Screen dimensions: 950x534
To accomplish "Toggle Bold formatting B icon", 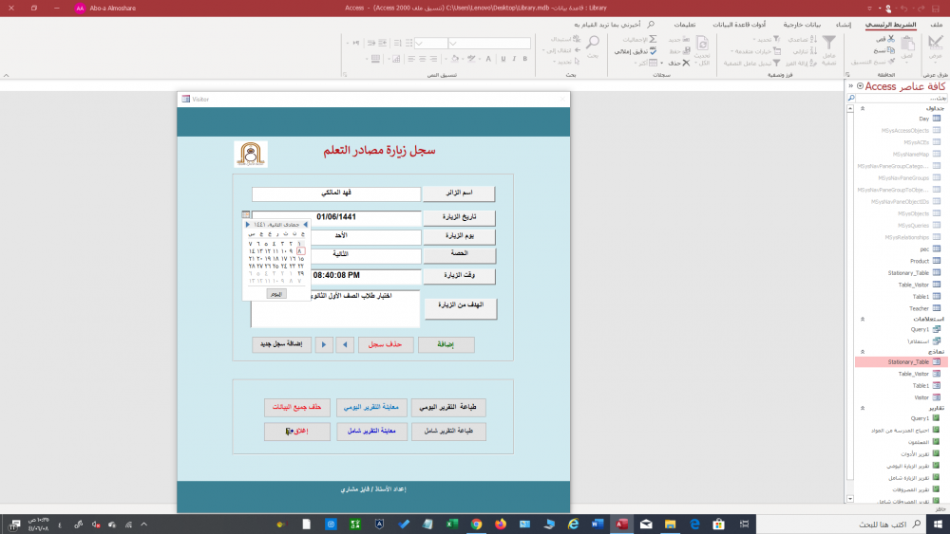I will tap(525, 59).
